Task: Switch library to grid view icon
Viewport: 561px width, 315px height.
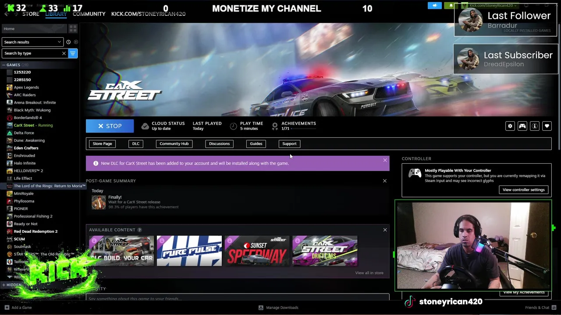Action: (73, 28)
